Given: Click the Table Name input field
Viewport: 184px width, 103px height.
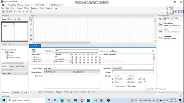Looking at the screenshot, I should pyautogui.click(x=76, y=51).
